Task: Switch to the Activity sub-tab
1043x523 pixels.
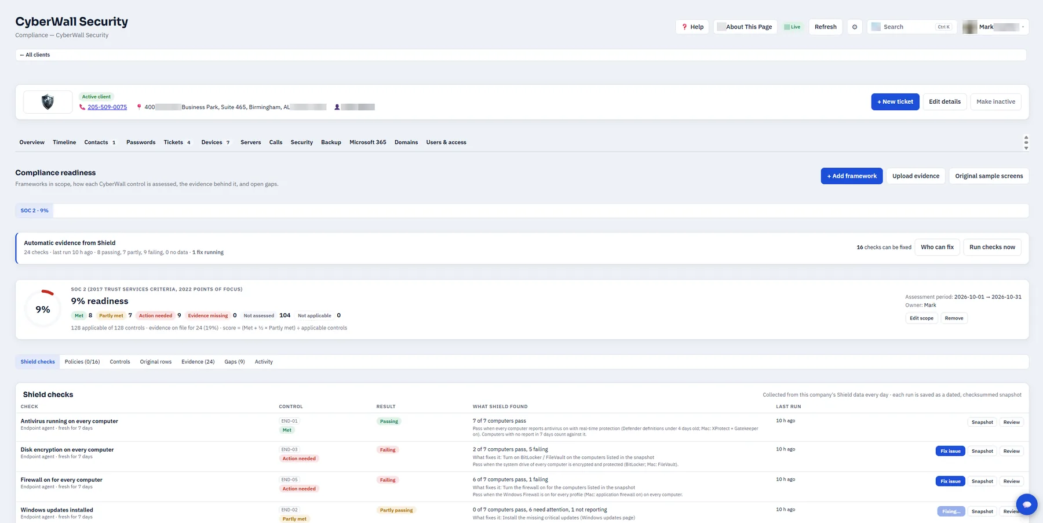Action: coord(264,362)
